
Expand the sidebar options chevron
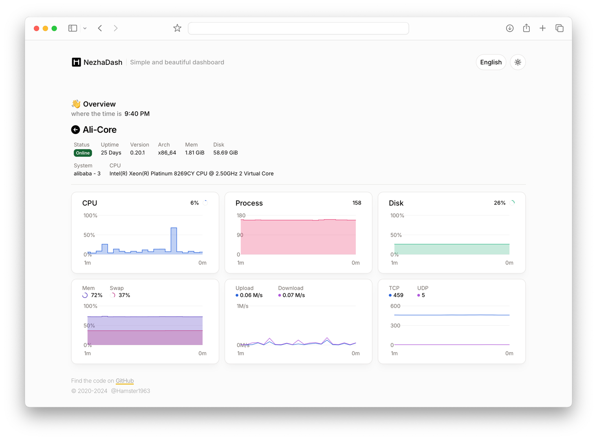[85, 29]
